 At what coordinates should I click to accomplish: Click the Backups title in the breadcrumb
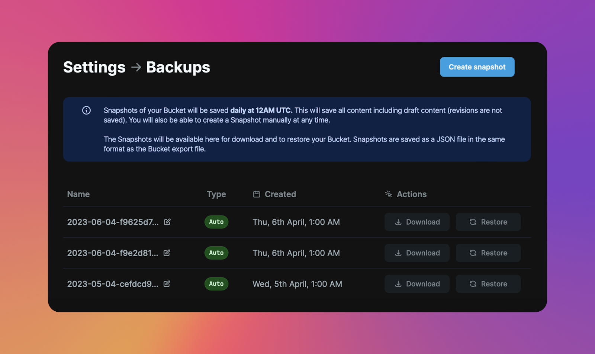[x=178, y=67]
